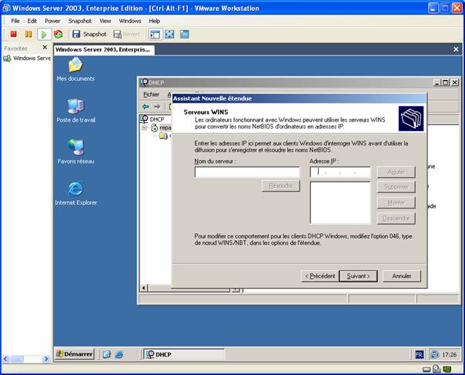465x375 pixels.
Task: Click the Ajouter button
Action: (x=396, y=172)
